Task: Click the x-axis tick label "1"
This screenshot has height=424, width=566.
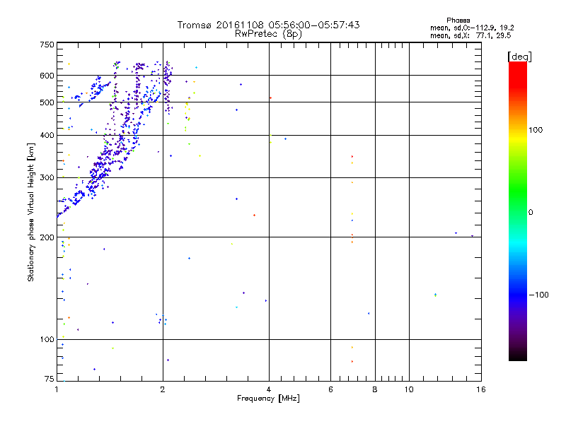Action: (57, 389)
